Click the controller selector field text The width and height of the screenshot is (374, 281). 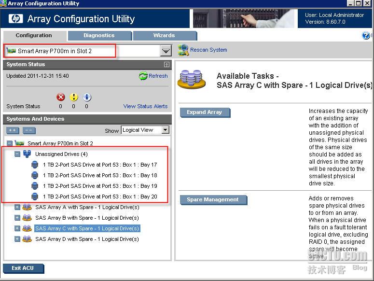(55, 51)
